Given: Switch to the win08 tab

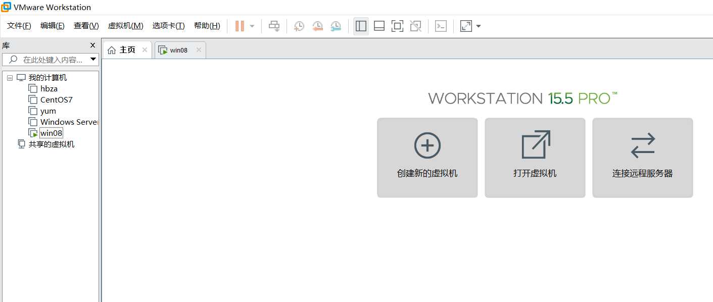Looking at the screenshot, I should click(179, 50).
